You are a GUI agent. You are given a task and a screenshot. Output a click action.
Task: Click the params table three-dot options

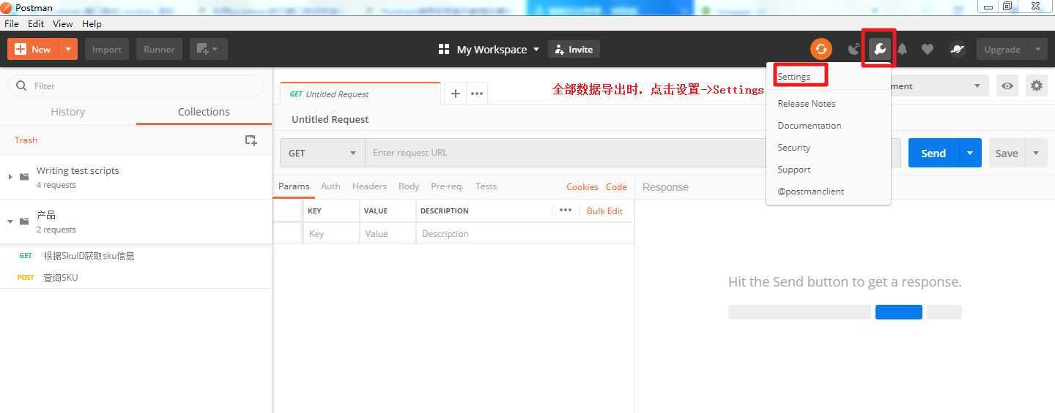pyautogui.click(x=566, y=210)
